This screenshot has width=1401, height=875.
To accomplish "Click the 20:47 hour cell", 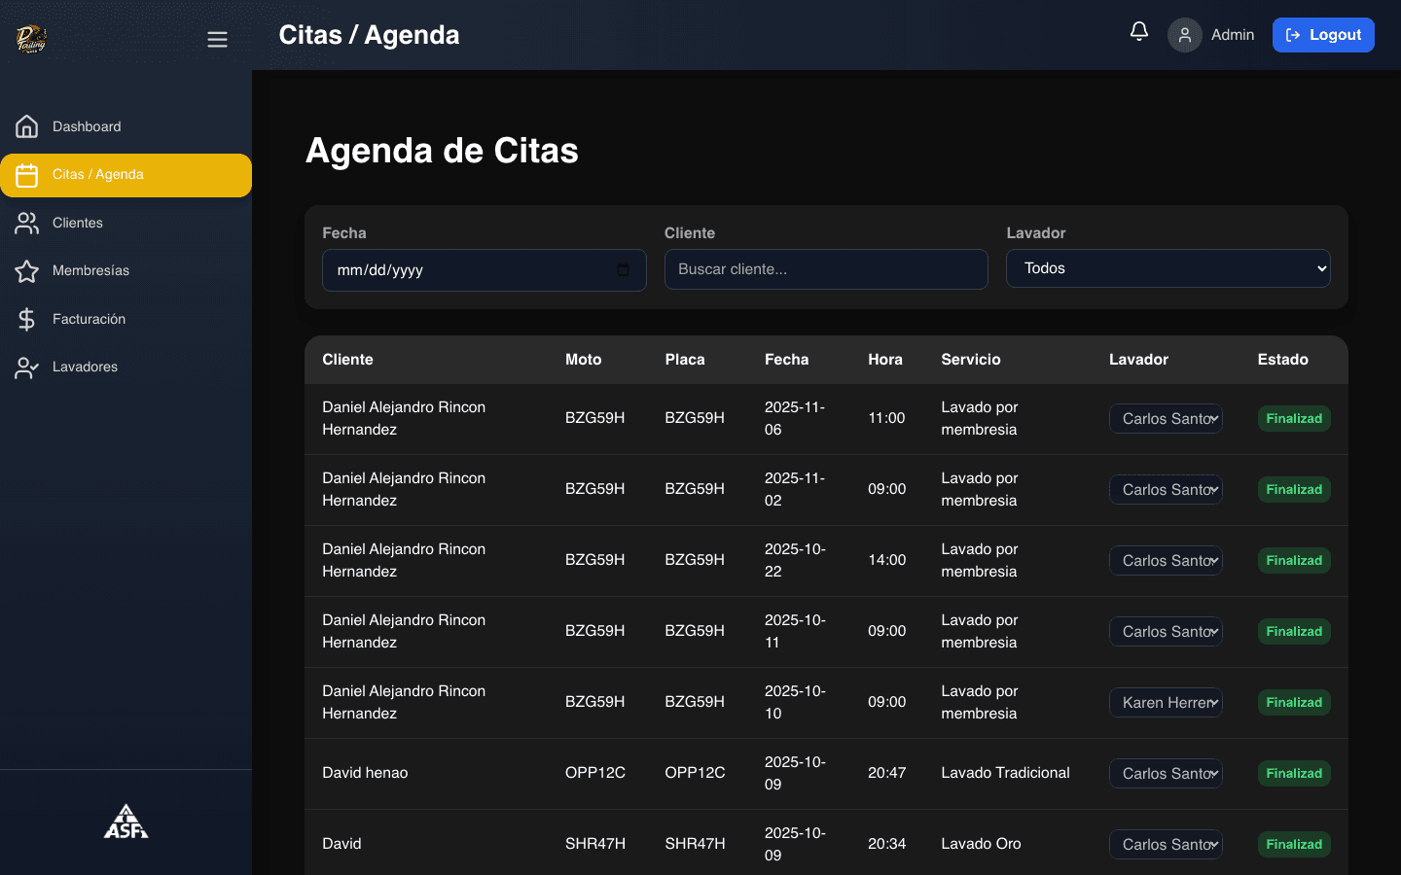I will [x=887, y=773].
